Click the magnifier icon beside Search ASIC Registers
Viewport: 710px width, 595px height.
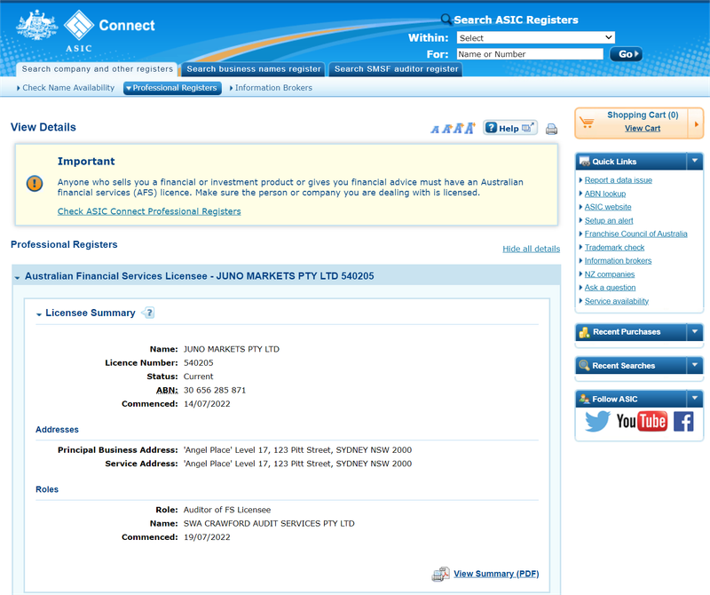(446, 19)
